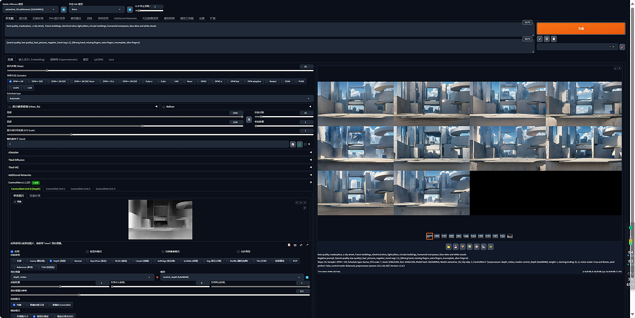Click the positive prompt text box
The height and width of the screenshot is (318, 635).
[269, 29]
